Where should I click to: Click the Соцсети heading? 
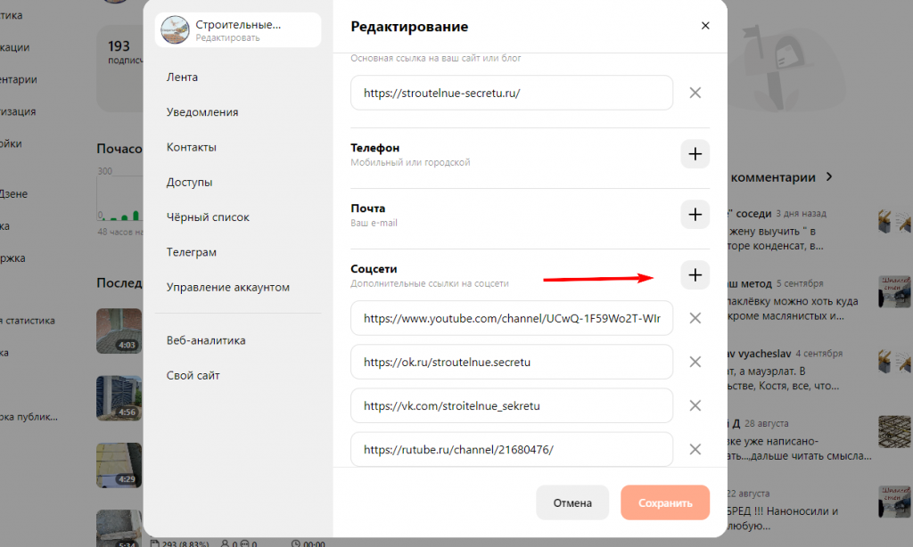[374, 269]
